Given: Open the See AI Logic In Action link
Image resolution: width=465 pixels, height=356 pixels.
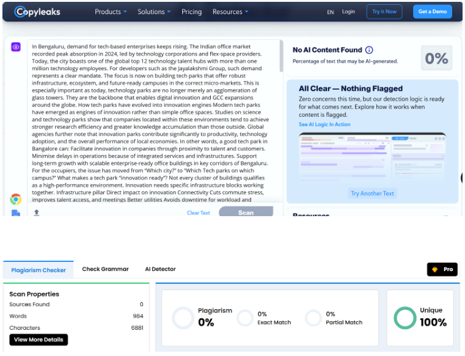Looking at the screenshot, I should pos(324,125).
